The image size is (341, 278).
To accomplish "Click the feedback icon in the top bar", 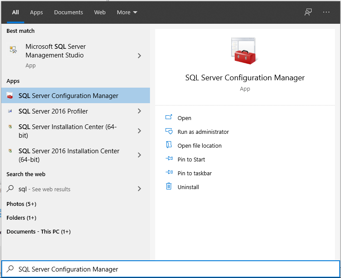I will point(308,12).
